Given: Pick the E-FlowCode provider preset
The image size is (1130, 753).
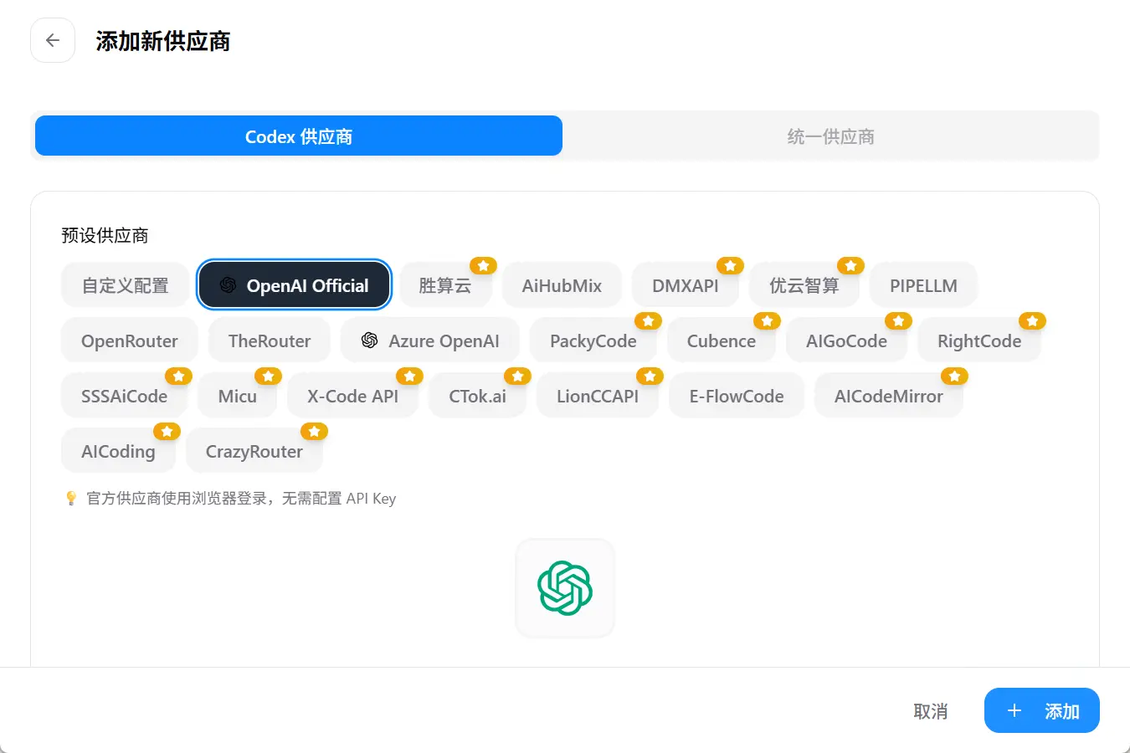Looking at the screenshot, I should point(737,397).
